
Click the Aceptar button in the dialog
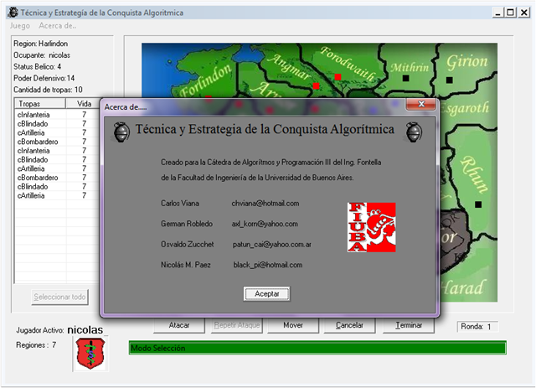tap(266, 294)
